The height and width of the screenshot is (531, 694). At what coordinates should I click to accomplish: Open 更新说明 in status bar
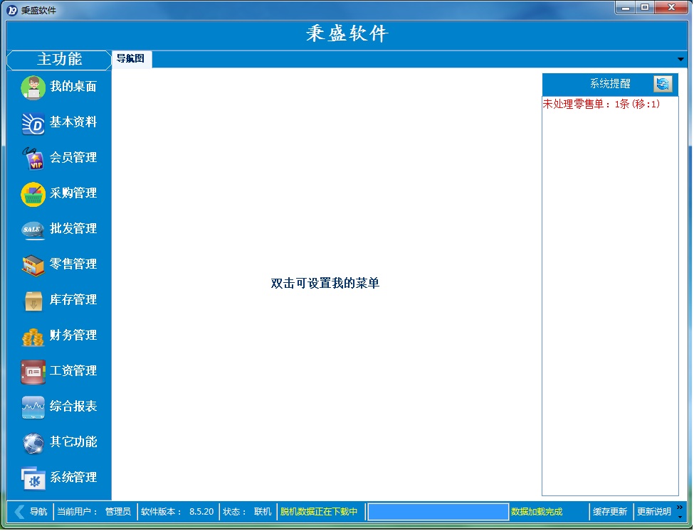coord(654,512)
